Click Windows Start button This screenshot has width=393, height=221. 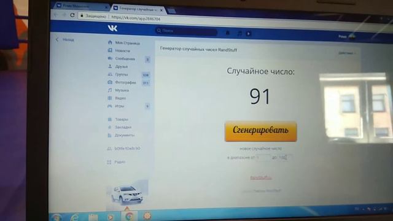tap(56, 217)
